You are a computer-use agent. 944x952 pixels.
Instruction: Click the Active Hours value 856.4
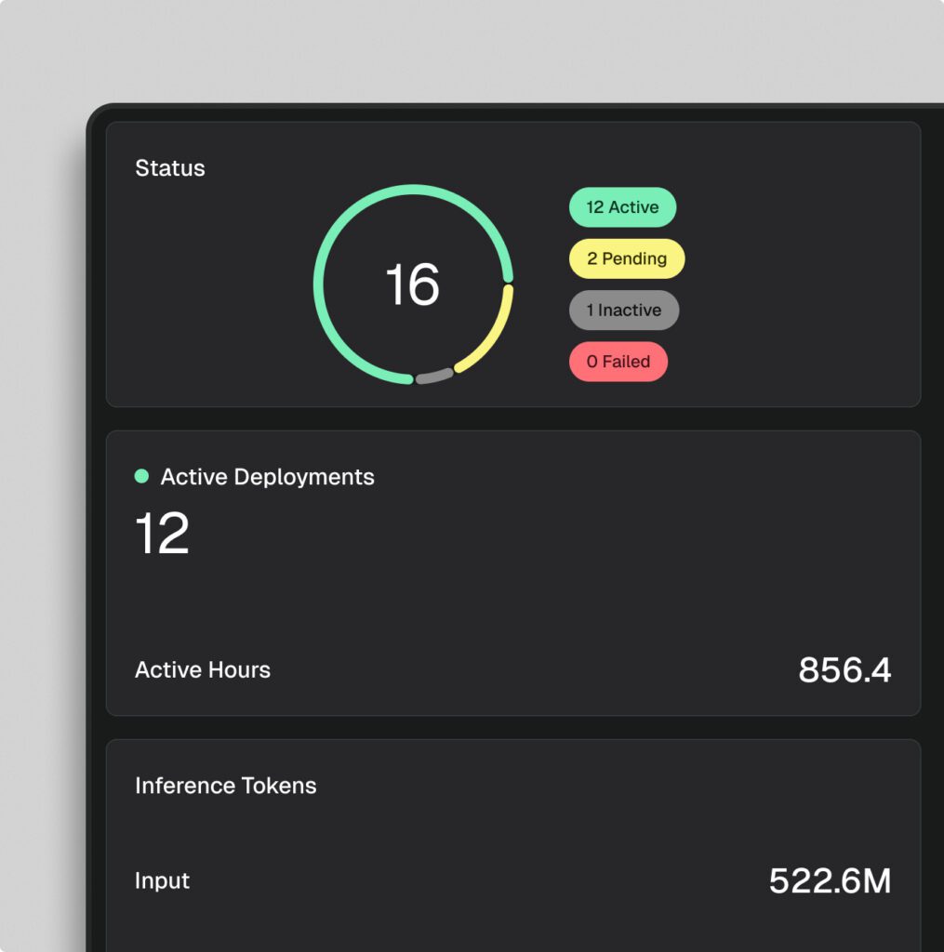point(845,669)
